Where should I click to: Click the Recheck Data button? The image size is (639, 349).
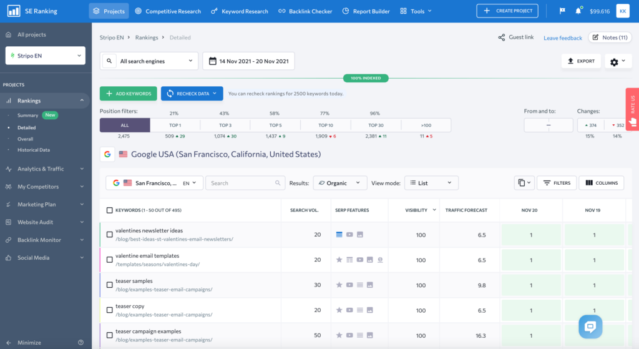(192, 94)
